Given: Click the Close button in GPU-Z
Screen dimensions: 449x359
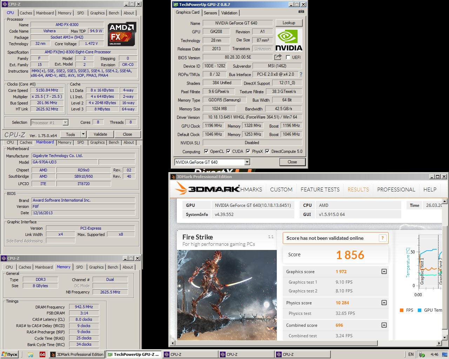Looking at the screenshot, I should point(292,162).
